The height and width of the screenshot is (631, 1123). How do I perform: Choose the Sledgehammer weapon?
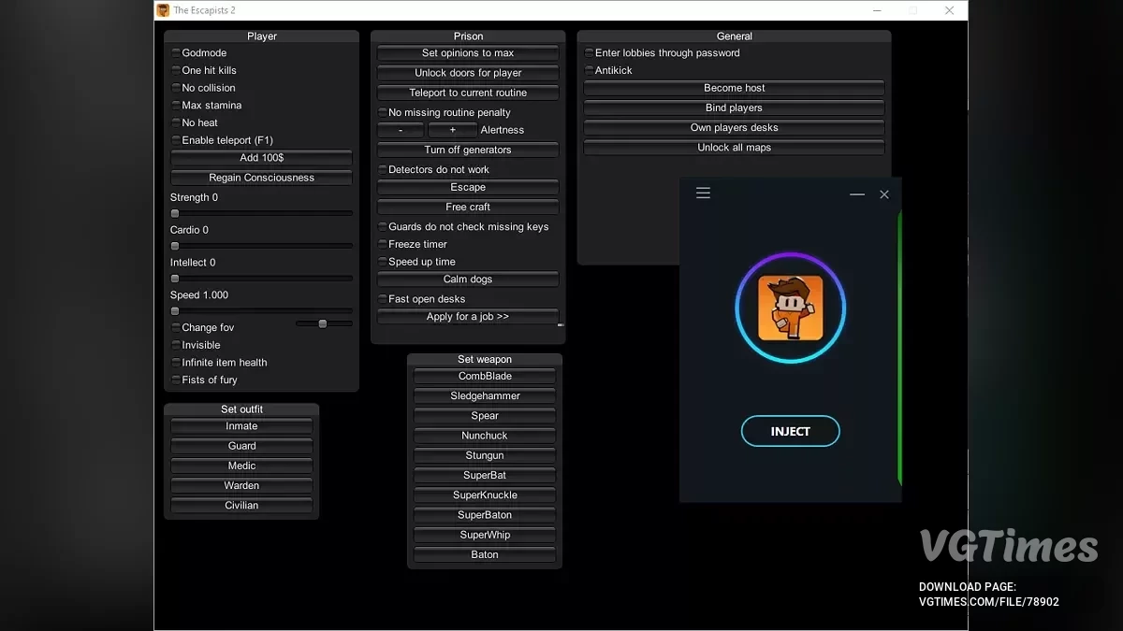(x=485, y=396)
